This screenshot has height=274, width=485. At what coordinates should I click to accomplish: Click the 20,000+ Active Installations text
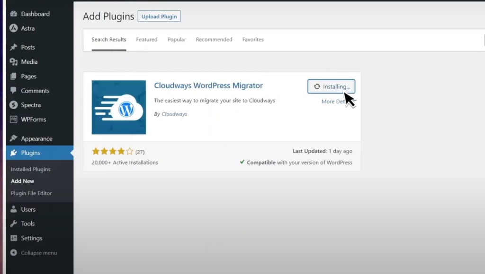tap(125, 163)
